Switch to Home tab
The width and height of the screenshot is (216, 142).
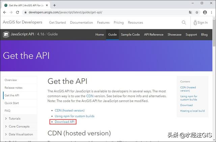click(100, 35)
